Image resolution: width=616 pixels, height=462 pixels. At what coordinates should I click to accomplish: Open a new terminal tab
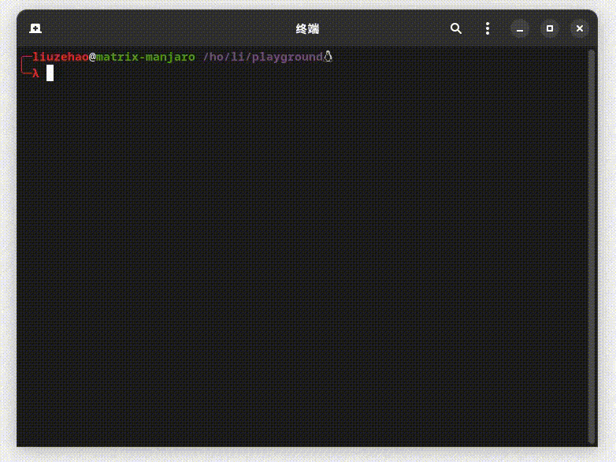click(35, 28)
